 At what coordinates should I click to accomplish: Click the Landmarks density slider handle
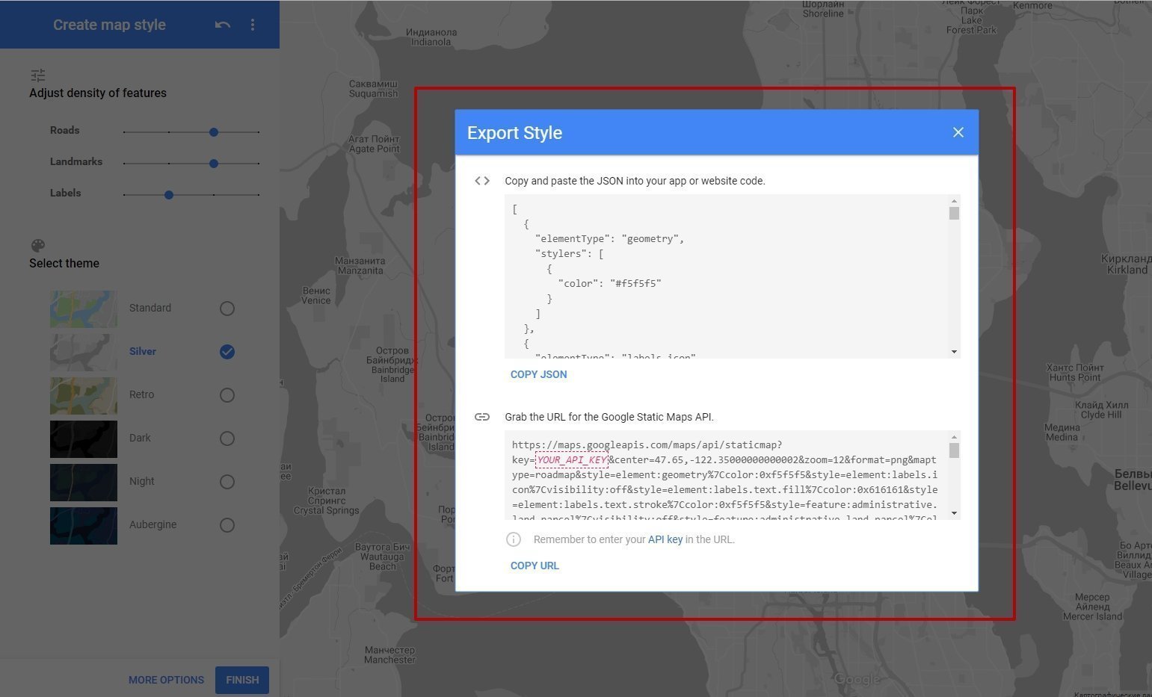(x=214, y=164)
